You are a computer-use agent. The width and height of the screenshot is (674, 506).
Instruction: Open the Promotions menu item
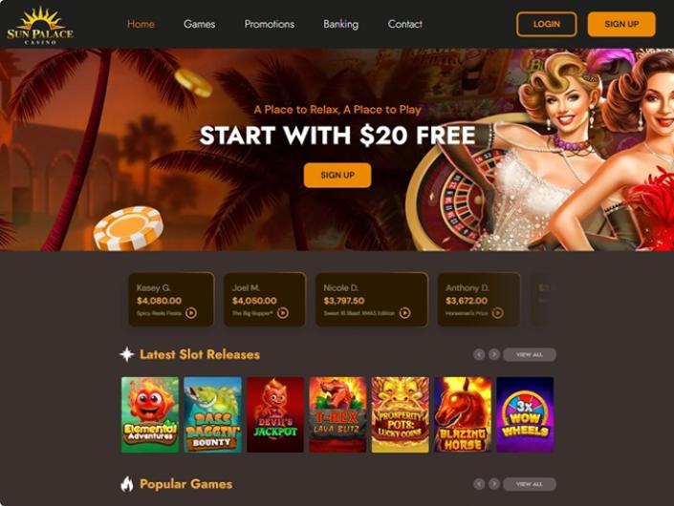click(x=270, y=24)
